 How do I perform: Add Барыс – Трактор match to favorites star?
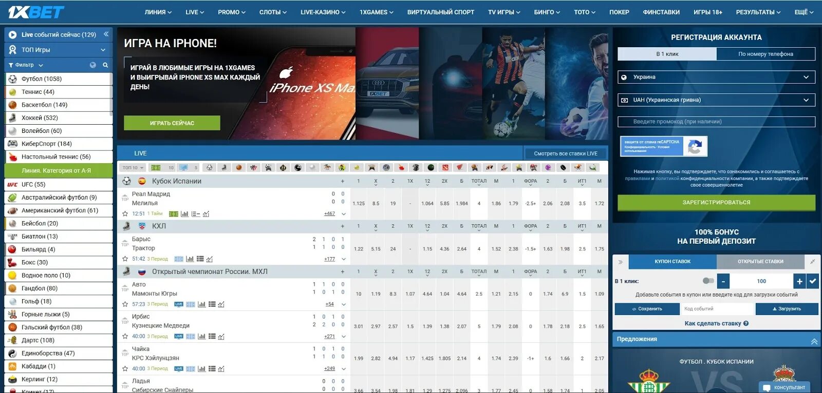point(125,259)
